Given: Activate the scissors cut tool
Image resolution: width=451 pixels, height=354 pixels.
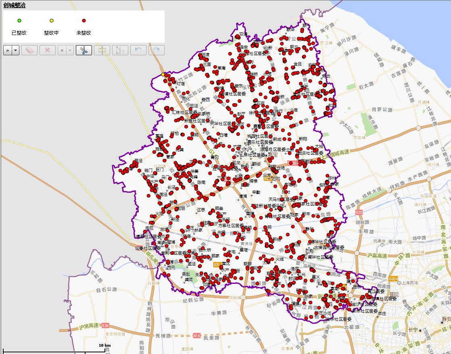Looking at the screenshot, I should click(84, 50).
